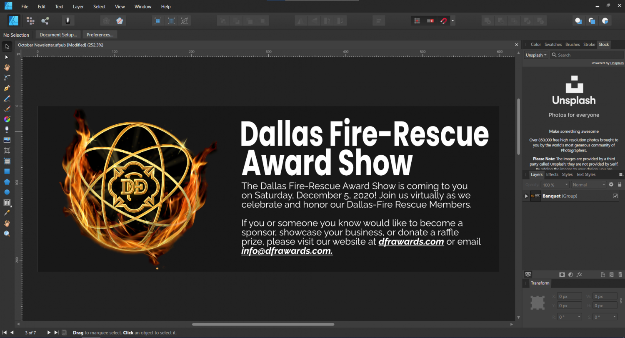
Task: Click the Transform anchor point selector
Action: (537, 303)
